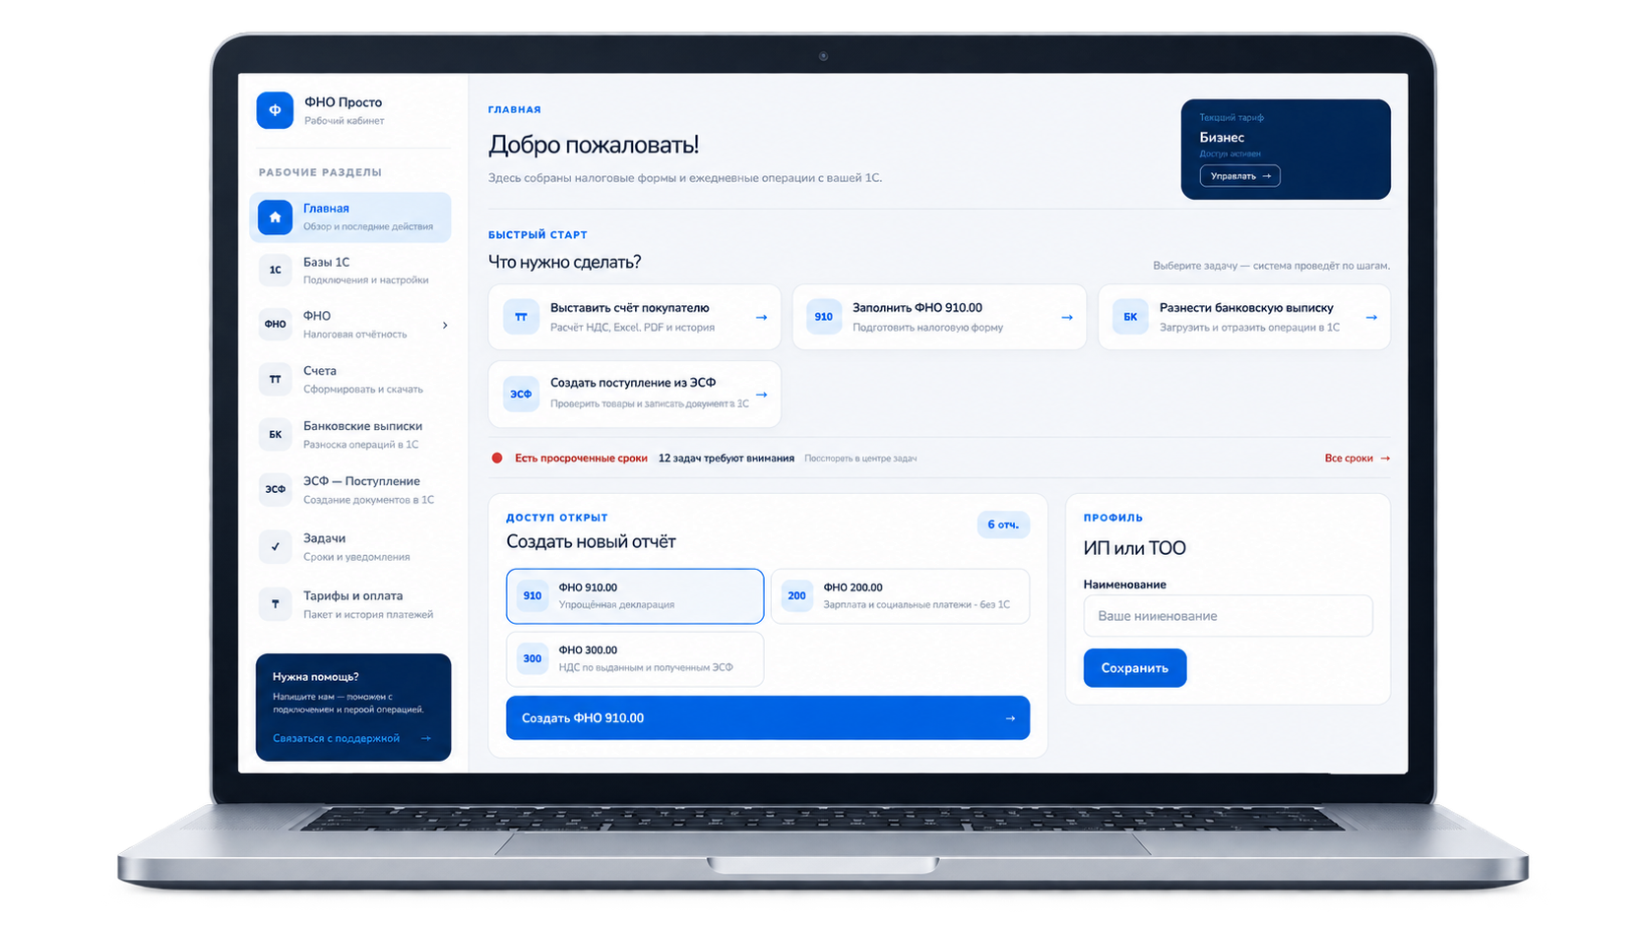The image size is (1646, 926).
Task: Click the ТТ icon next to Счета
Action: 275,379
